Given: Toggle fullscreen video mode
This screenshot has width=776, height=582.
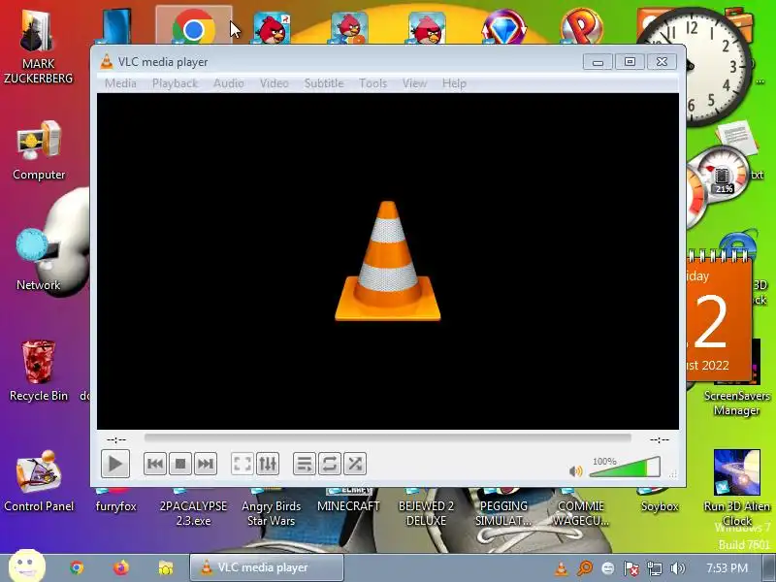Looking at the screenshot, I should point(242,464).
